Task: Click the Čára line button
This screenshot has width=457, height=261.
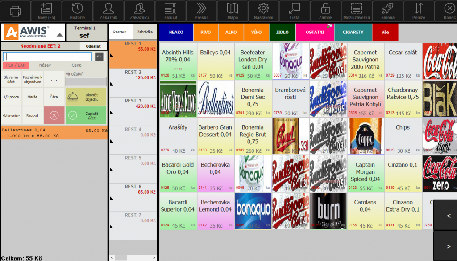Action: click(54, 97)
